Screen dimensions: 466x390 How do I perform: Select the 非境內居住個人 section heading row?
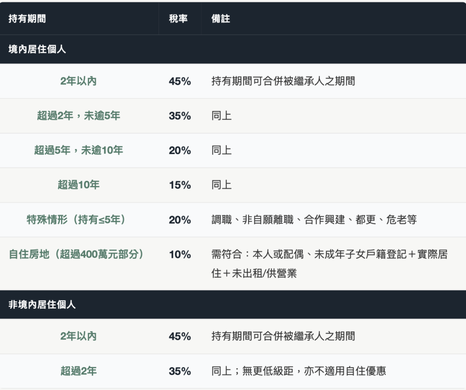[42, 304]
